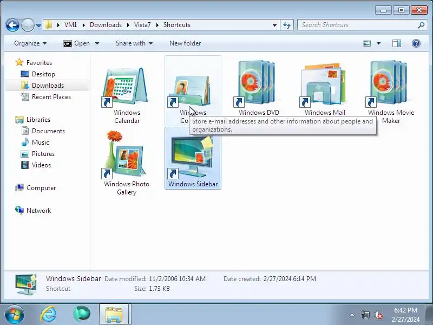Click the Change your view icon

[x=367, y=43]
